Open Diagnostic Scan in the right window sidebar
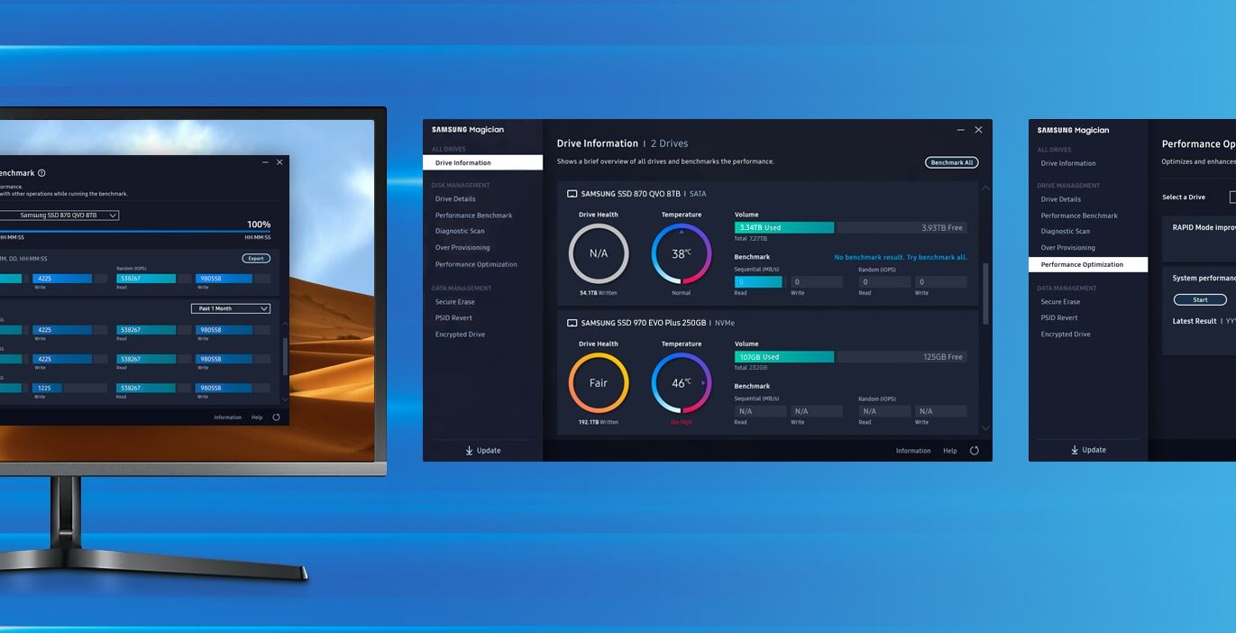This screenshot has width=1236, height=633. tap(1066, 231)
